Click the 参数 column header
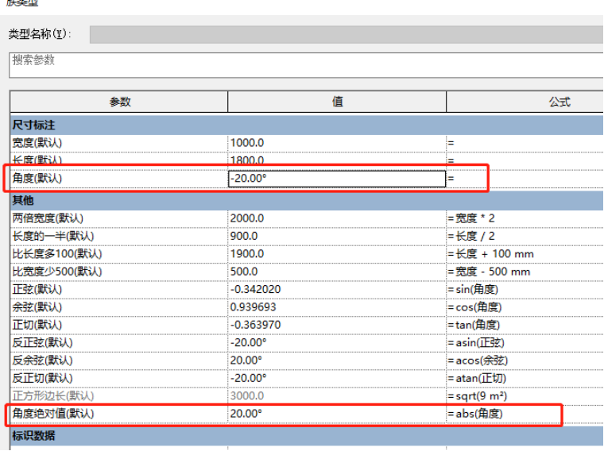 click(119, 102)
